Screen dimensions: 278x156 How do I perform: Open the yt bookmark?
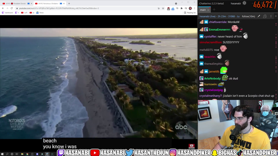click(32, 13)
